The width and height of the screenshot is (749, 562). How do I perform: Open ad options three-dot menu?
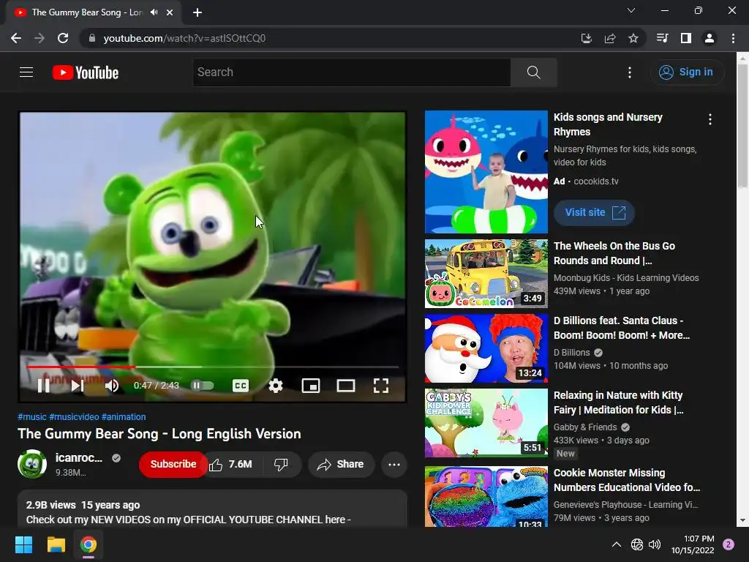tap(710, 119)
